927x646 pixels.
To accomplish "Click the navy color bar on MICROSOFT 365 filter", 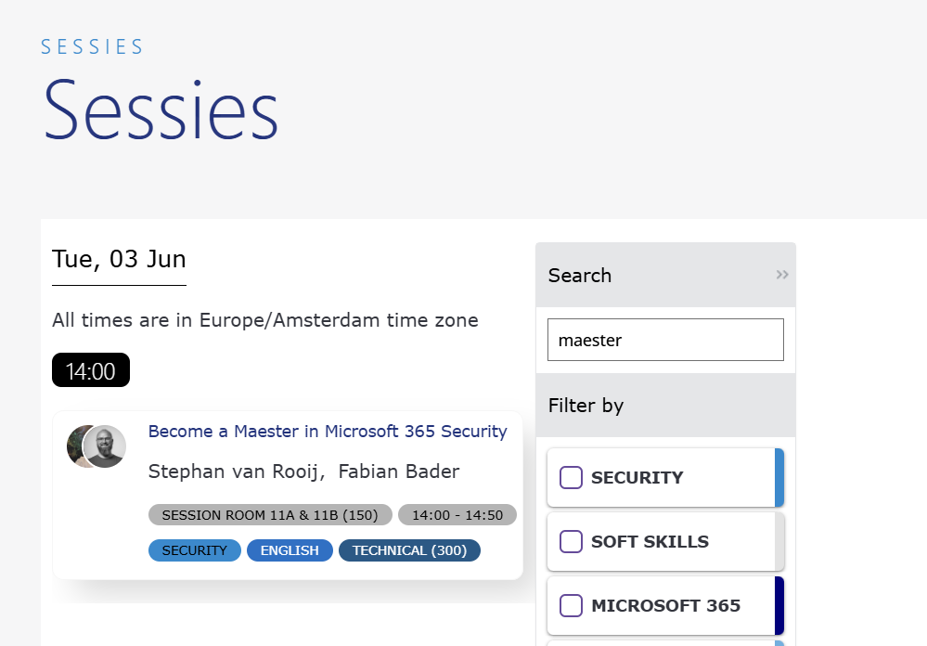I will click(x=779, y=605).
